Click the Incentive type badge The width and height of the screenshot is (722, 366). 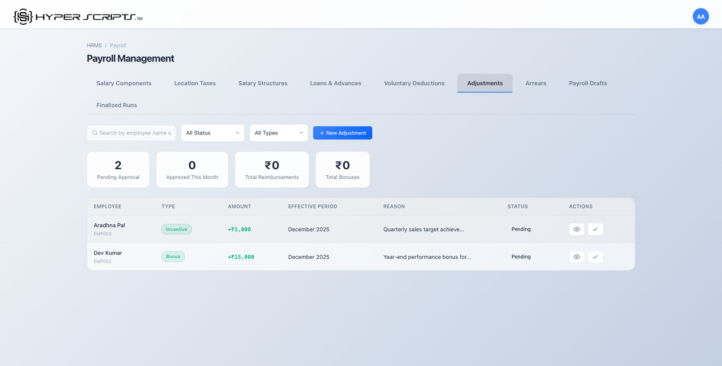(x=176, y=229)
